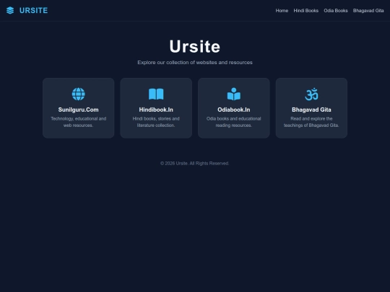This screenshot has height=292, width=390.
Task: Open the Home nav link
Action: pyautogui.click(x=282, y=11)
